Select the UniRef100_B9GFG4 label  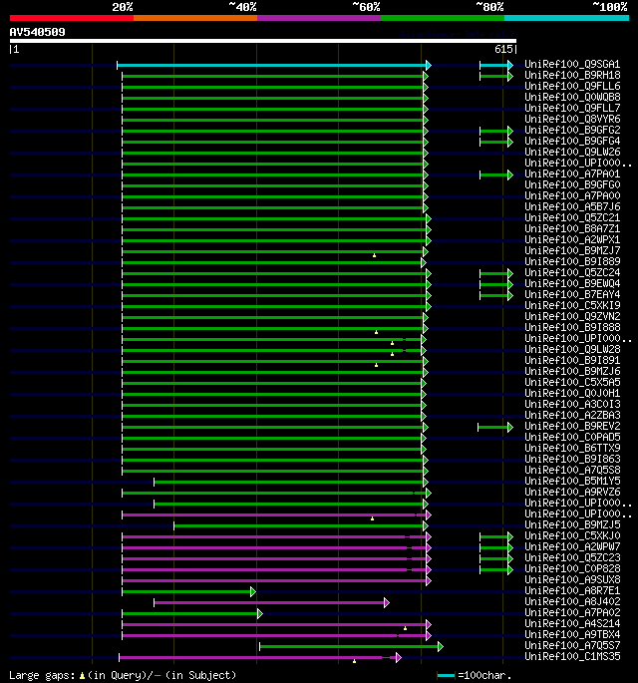(572, 142)
